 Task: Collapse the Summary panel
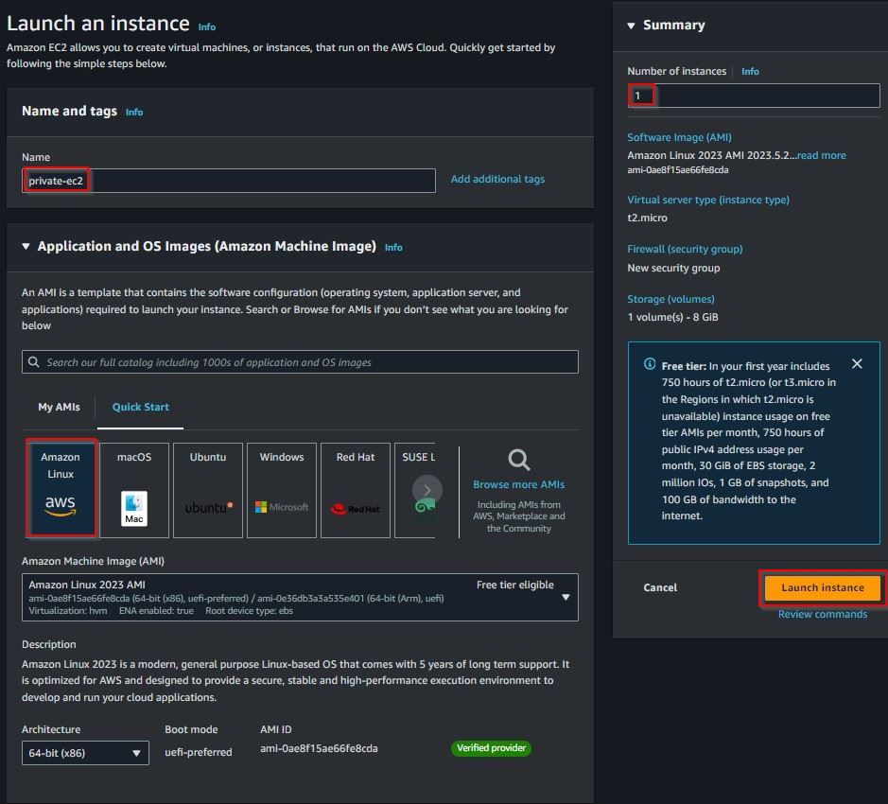click(631, 26)
